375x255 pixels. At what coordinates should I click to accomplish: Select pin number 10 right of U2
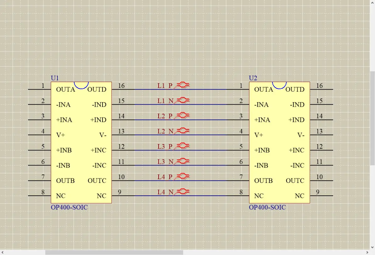click(320, 177)
